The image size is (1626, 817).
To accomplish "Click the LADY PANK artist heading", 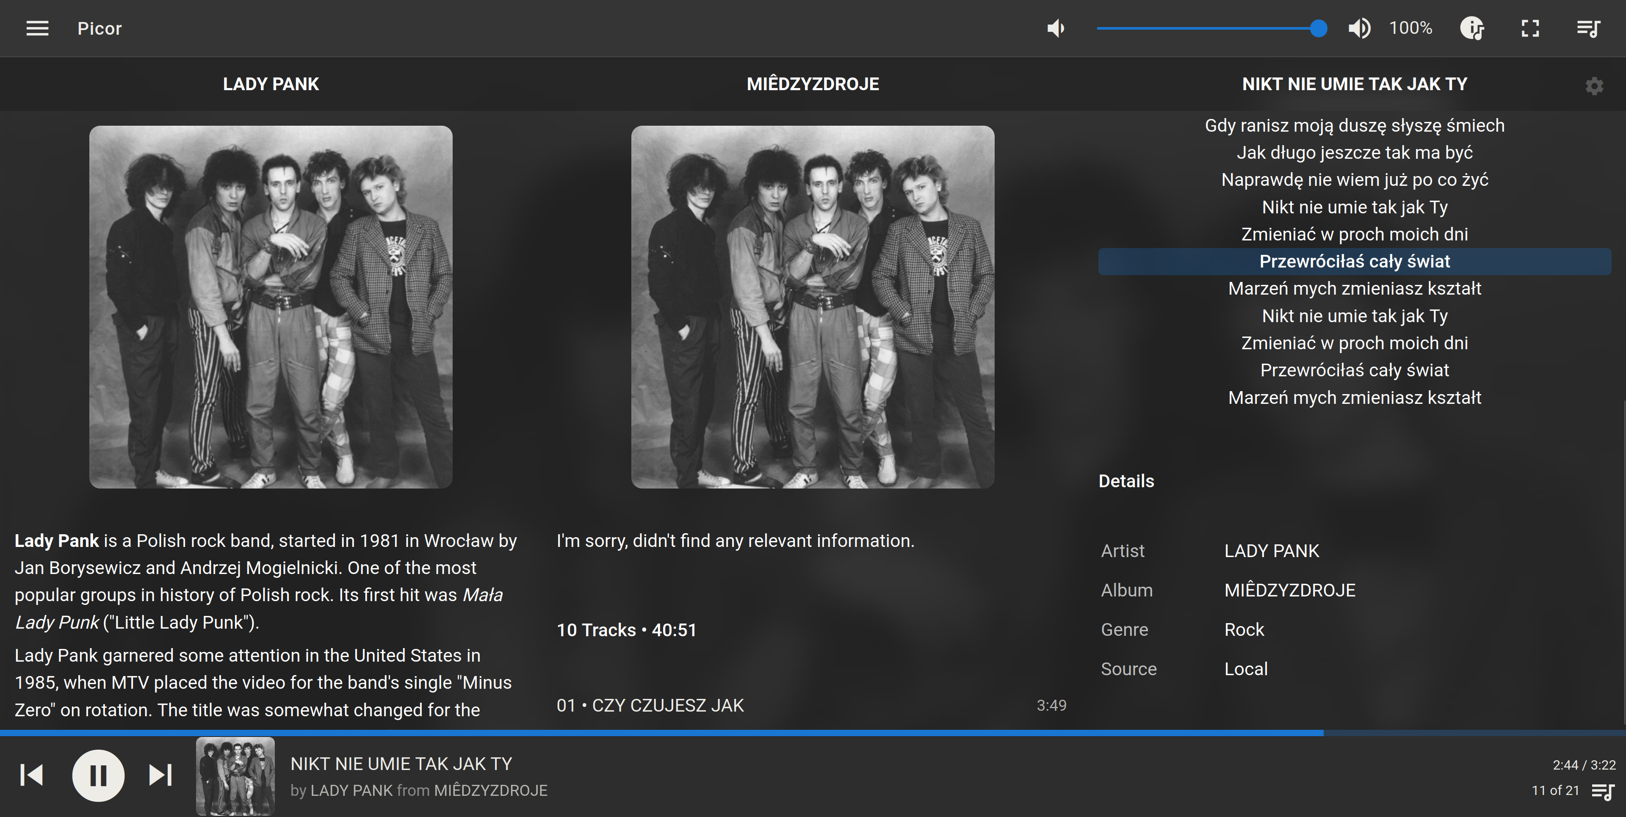I will click(x=271, y=84).
